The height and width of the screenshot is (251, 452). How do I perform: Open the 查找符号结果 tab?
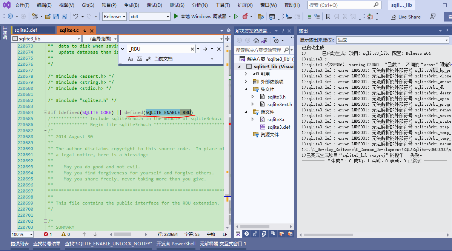tap(47, 243)
